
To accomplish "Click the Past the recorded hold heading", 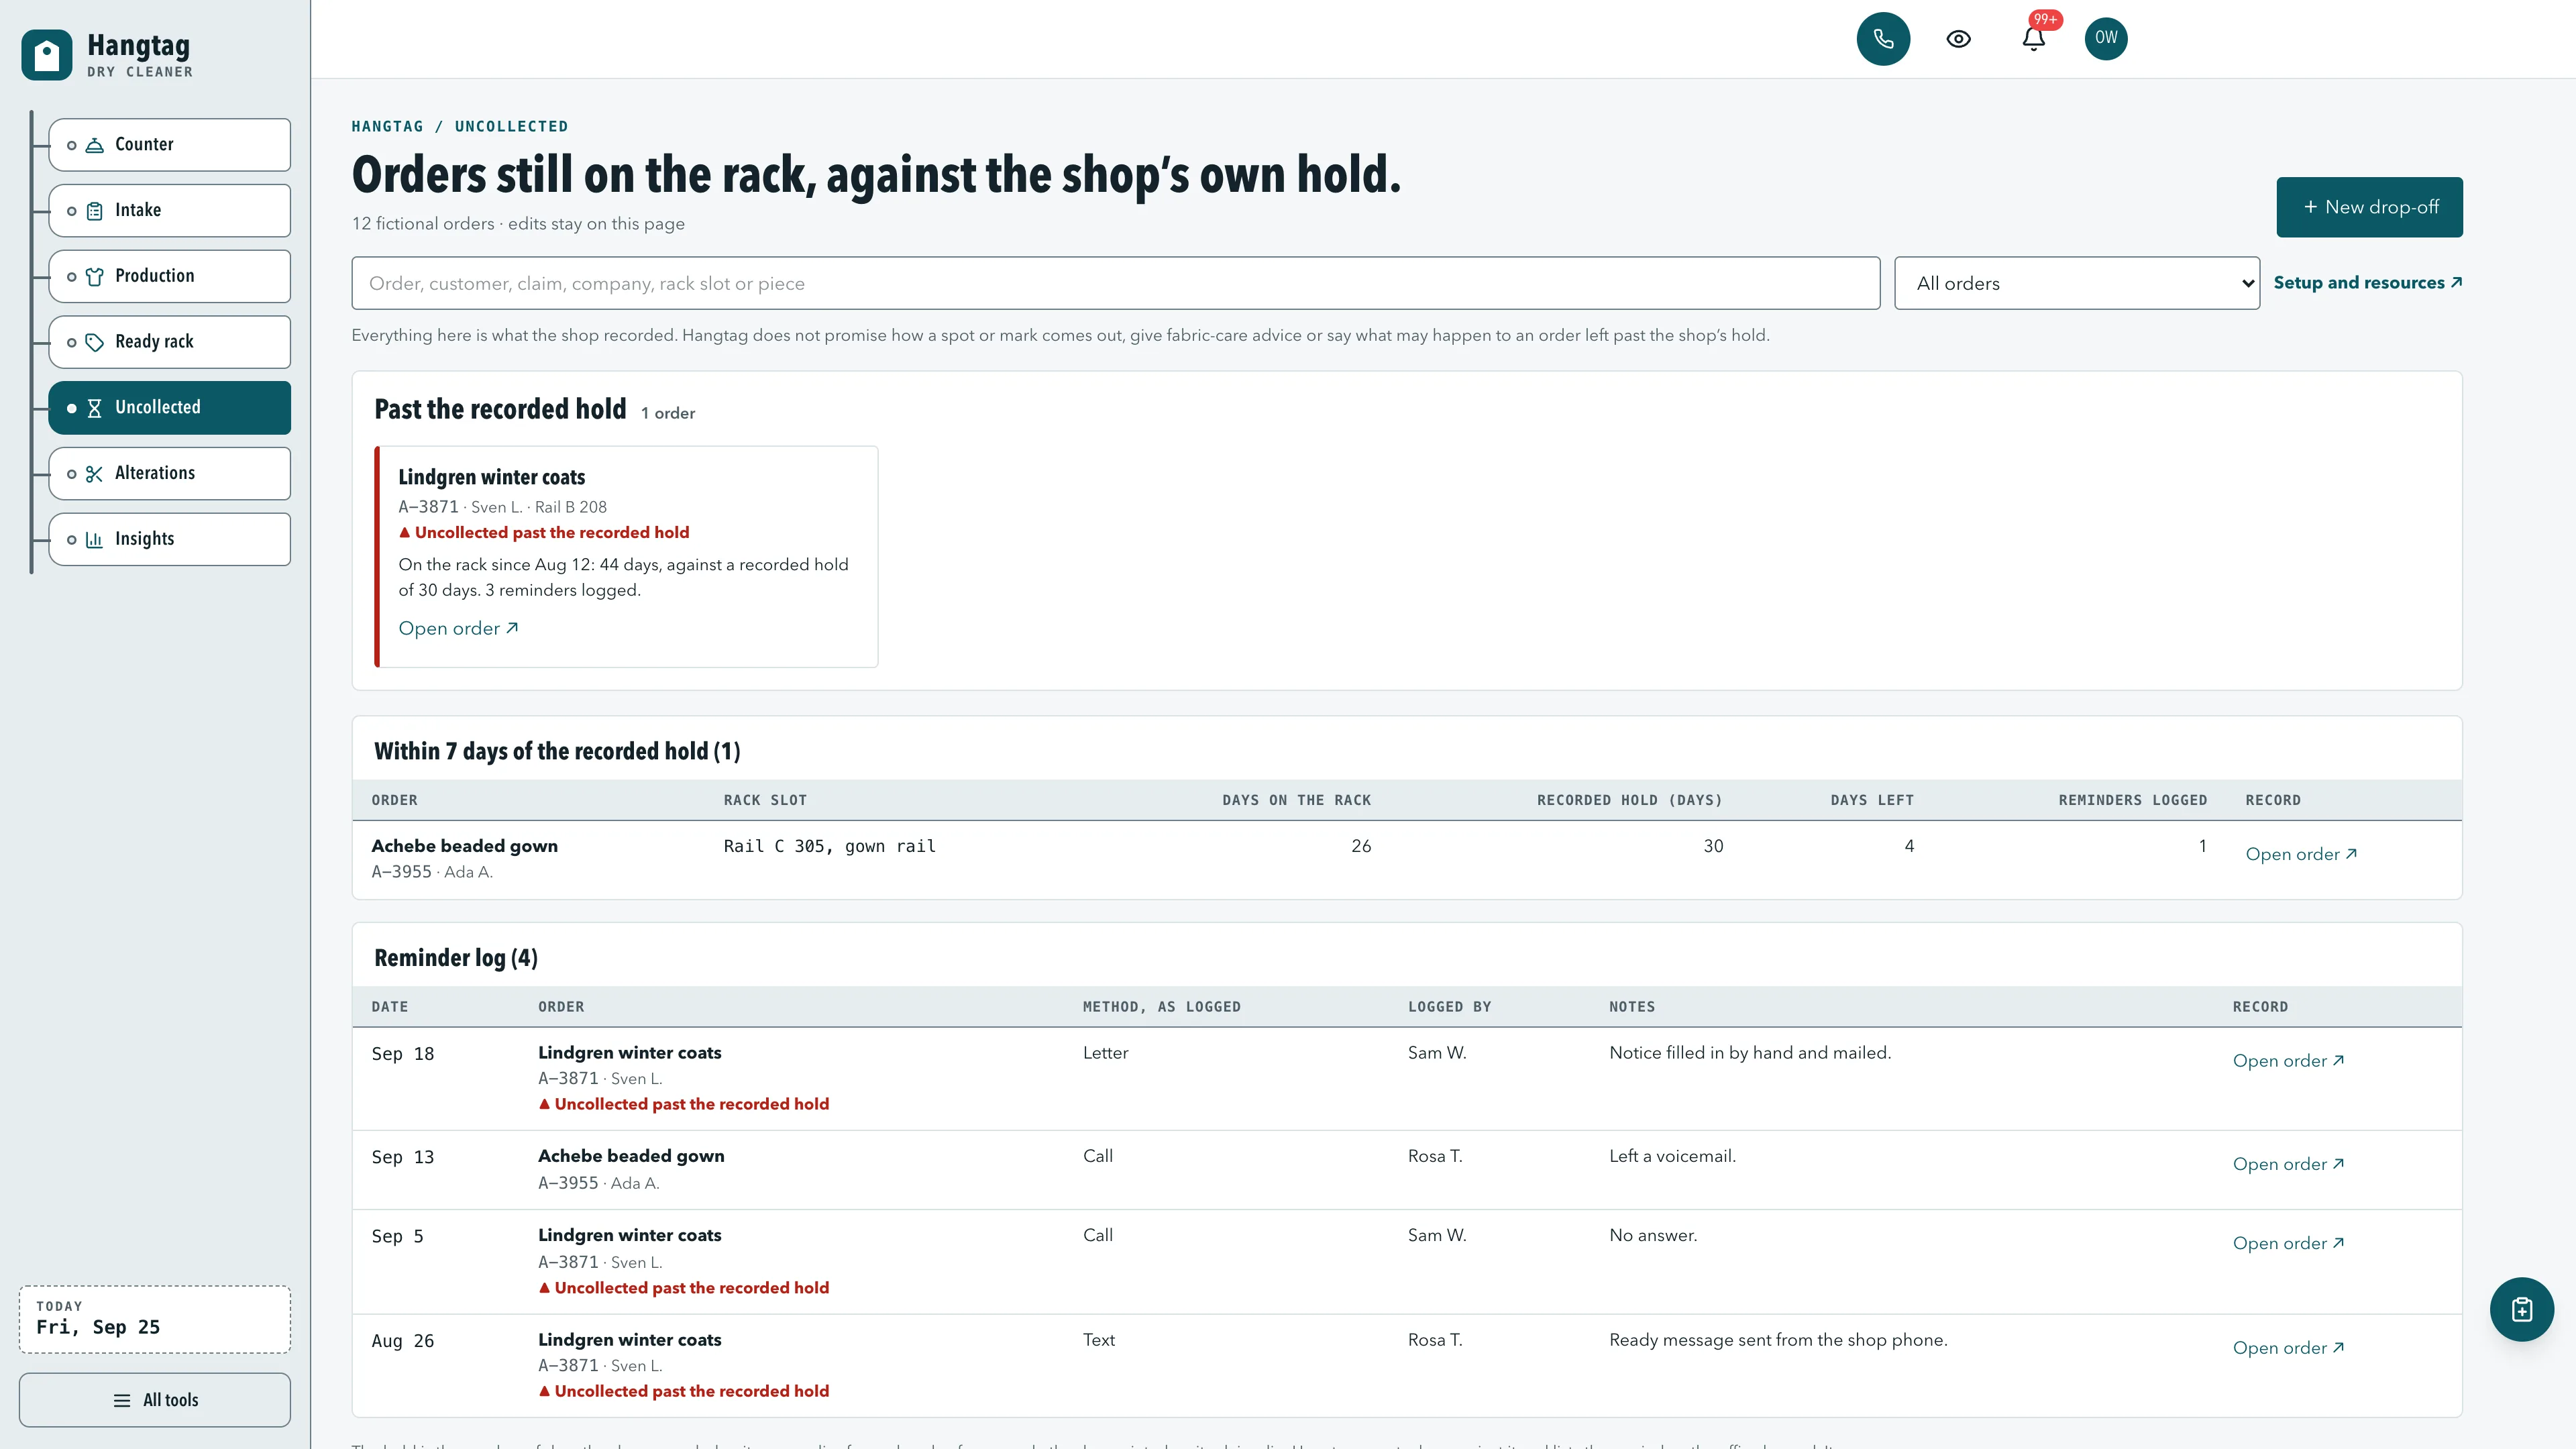I will click(500, 410).
